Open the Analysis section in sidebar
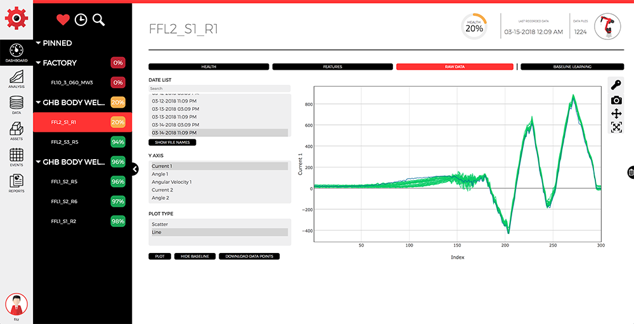Screen dimensions: 634x324 click(x=16, y=78)
